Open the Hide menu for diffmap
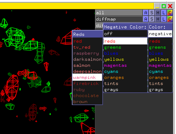The width and height of the screenshot is (176, 134). pyautogui.click(x=158, y=19)
